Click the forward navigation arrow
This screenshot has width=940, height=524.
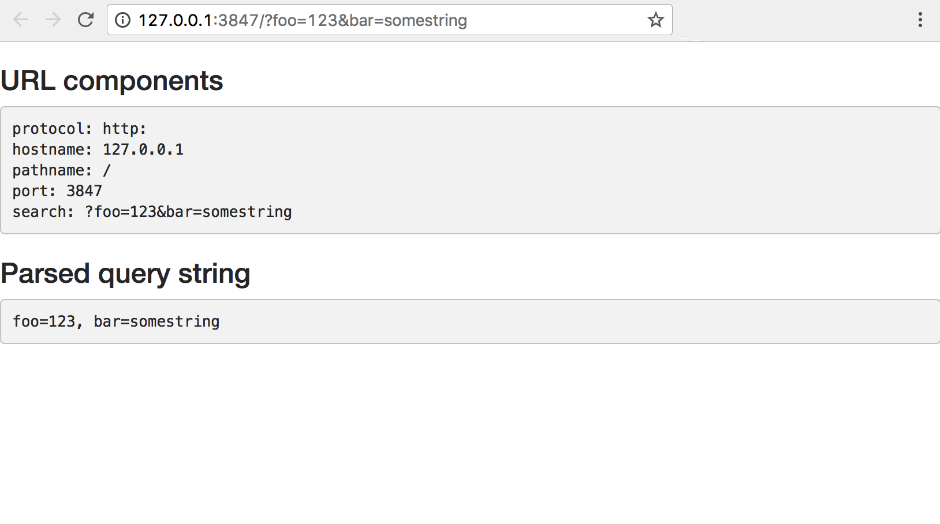point(53,20)
